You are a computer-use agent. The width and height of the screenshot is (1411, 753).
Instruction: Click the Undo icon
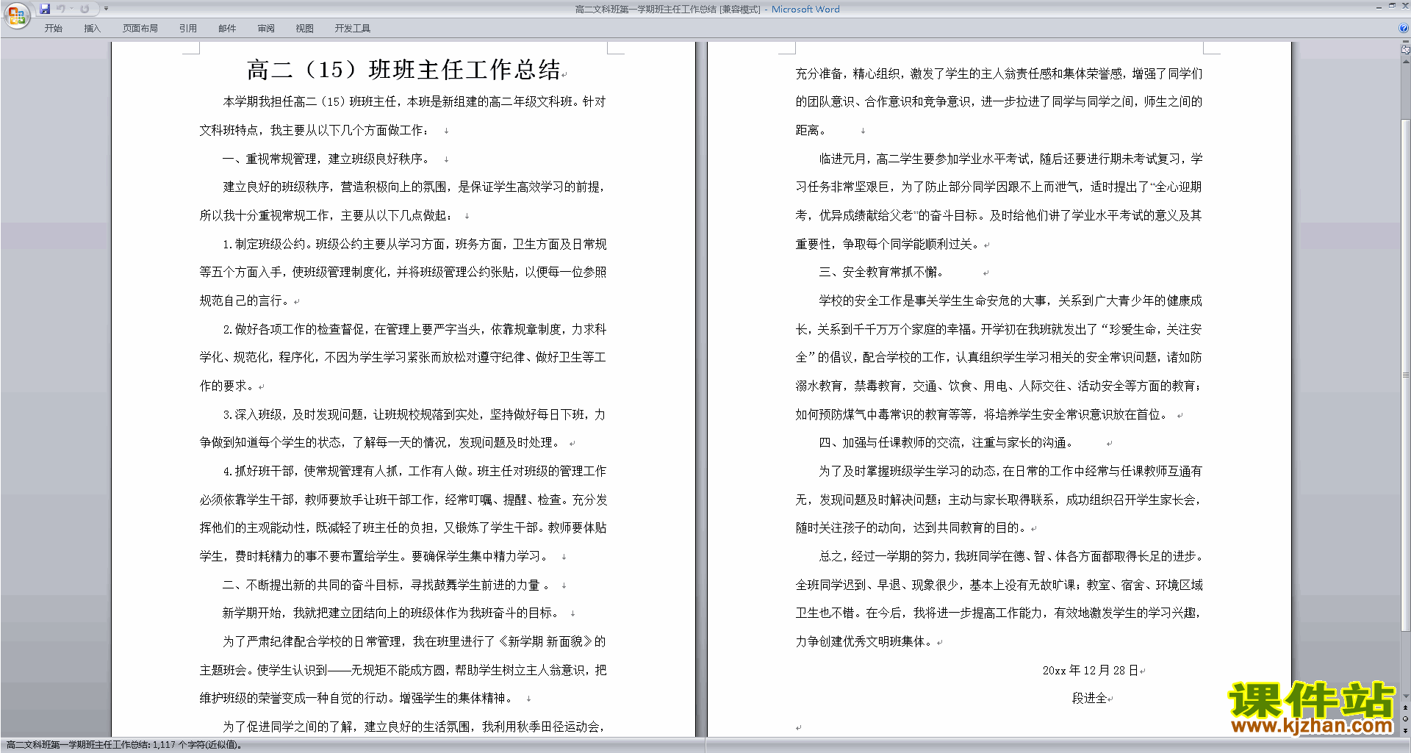click(61, 9)
